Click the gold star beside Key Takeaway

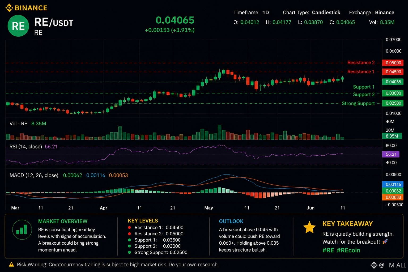[309, 228]
